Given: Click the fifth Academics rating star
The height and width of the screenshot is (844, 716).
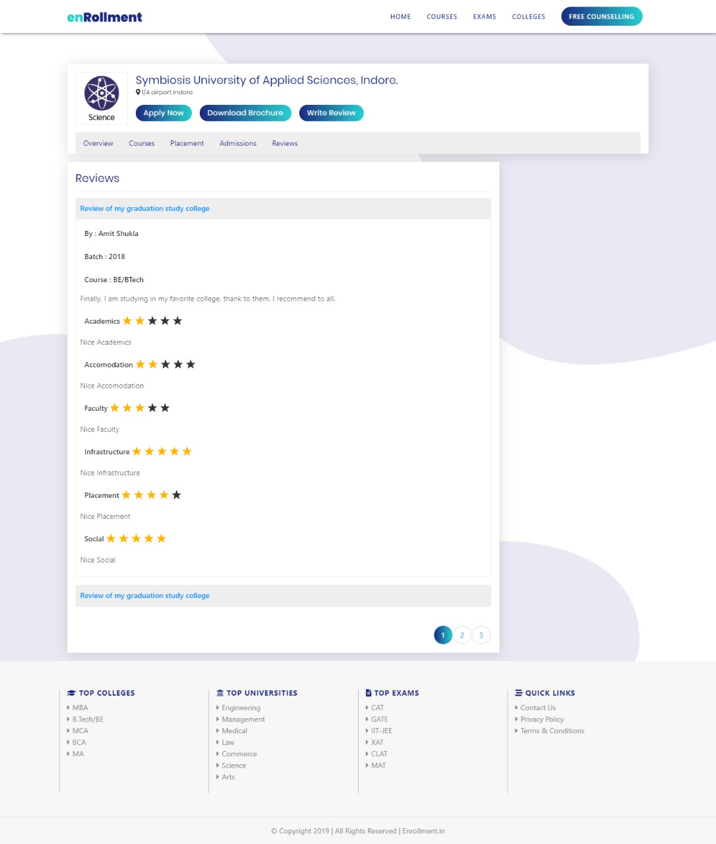Looking at the screenshot, I should pyautogui.click(x=177, y=320).
